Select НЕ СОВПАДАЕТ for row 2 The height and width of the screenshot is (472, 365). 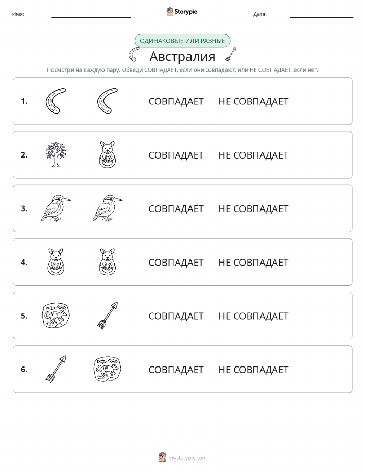(x=253, y=155)
